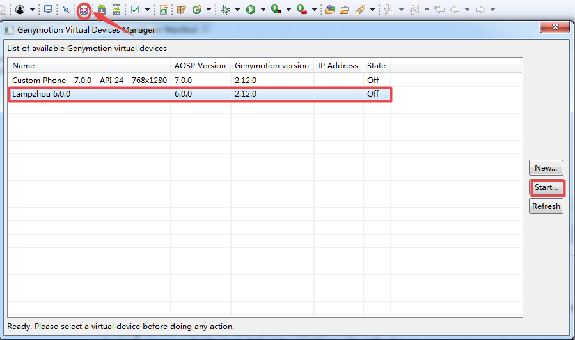
Task: Click the Open Type folder icon
Action: click(329, 10)
